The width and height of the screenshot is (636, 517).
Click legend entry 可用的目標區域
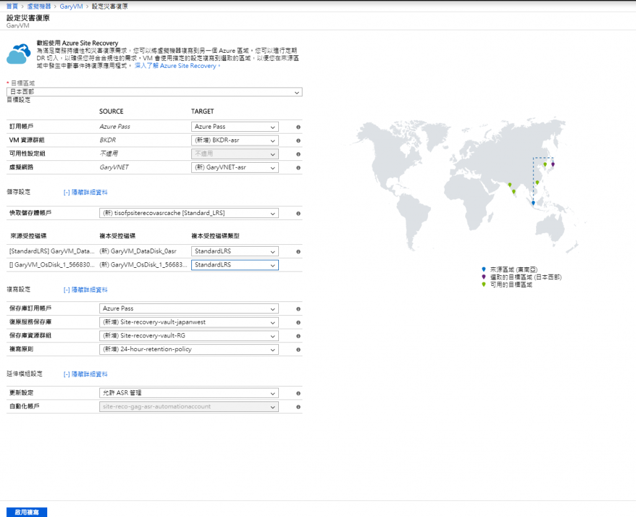[511, 285]
